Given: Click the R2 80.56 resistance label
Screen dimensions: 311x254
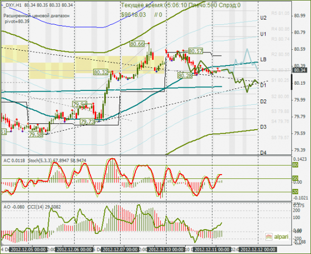Looking at the screenshot, I should click(x=280, y=55).
